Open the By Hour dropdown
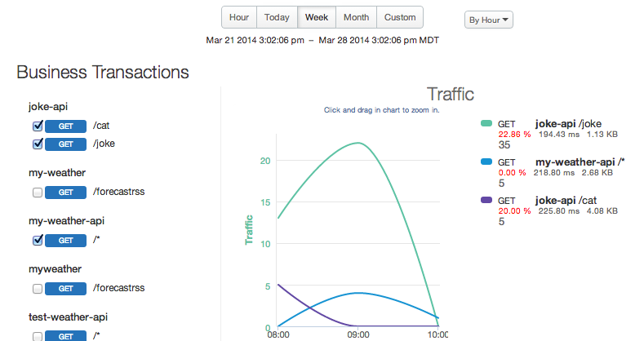 [488, 20]
